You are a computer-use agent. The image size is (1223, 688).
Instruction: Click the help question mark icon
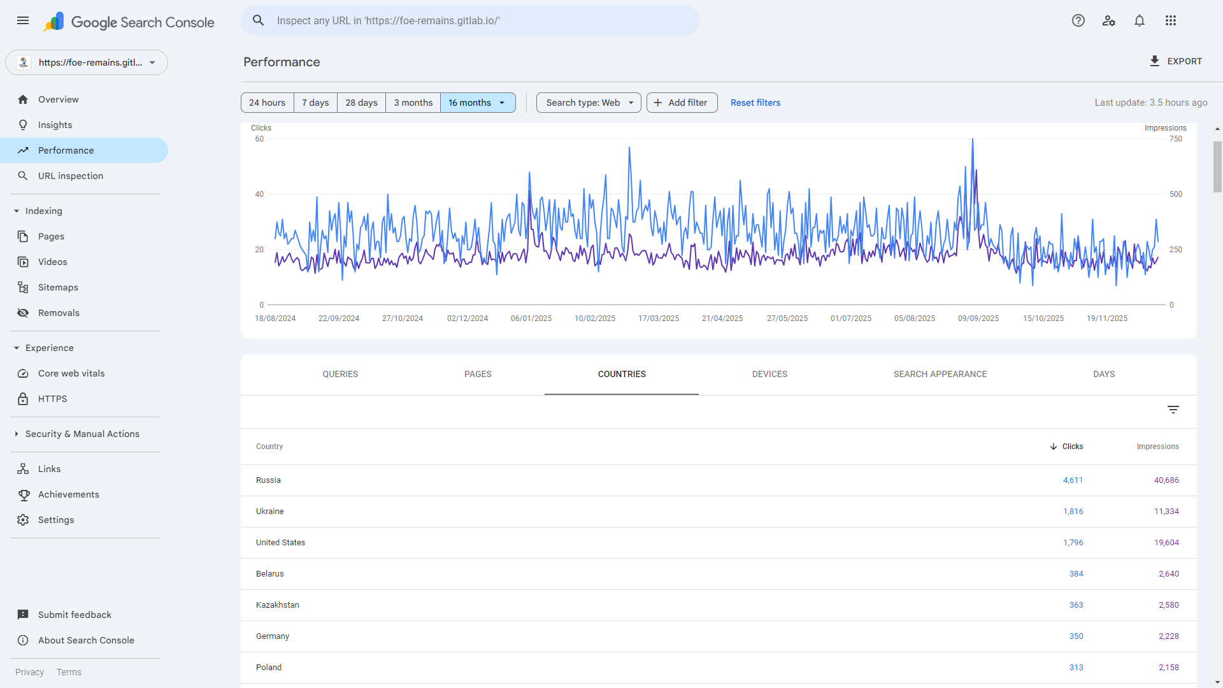(1078, 20)
